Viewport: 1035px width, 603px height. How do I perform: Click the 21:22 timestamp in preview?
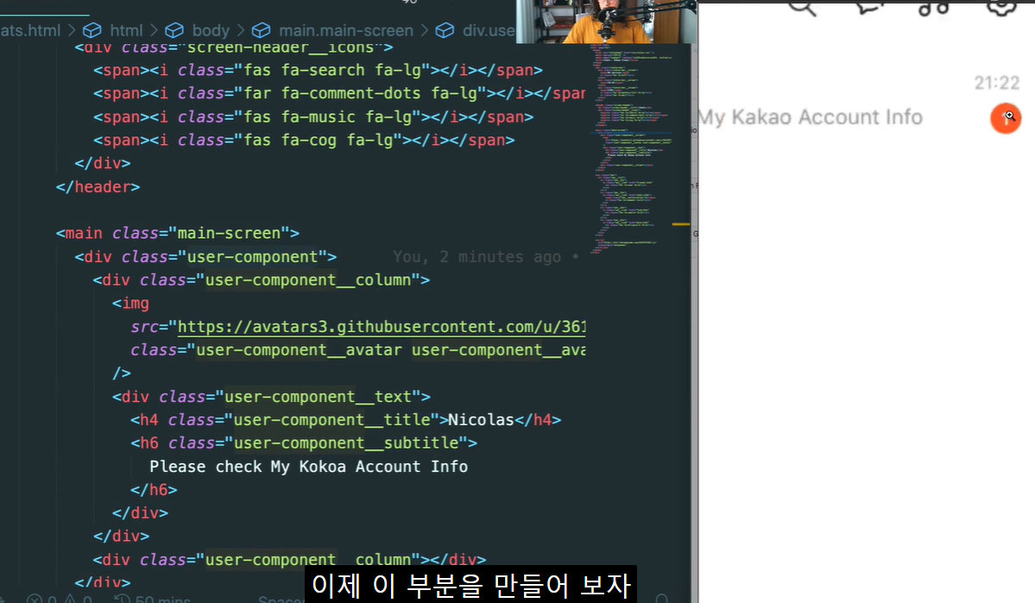tap(997, 83)
